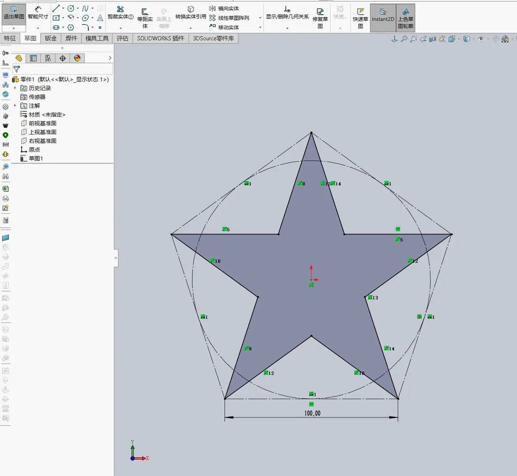Select 材质 <未指定> in the feature tree

pos(43,115)
